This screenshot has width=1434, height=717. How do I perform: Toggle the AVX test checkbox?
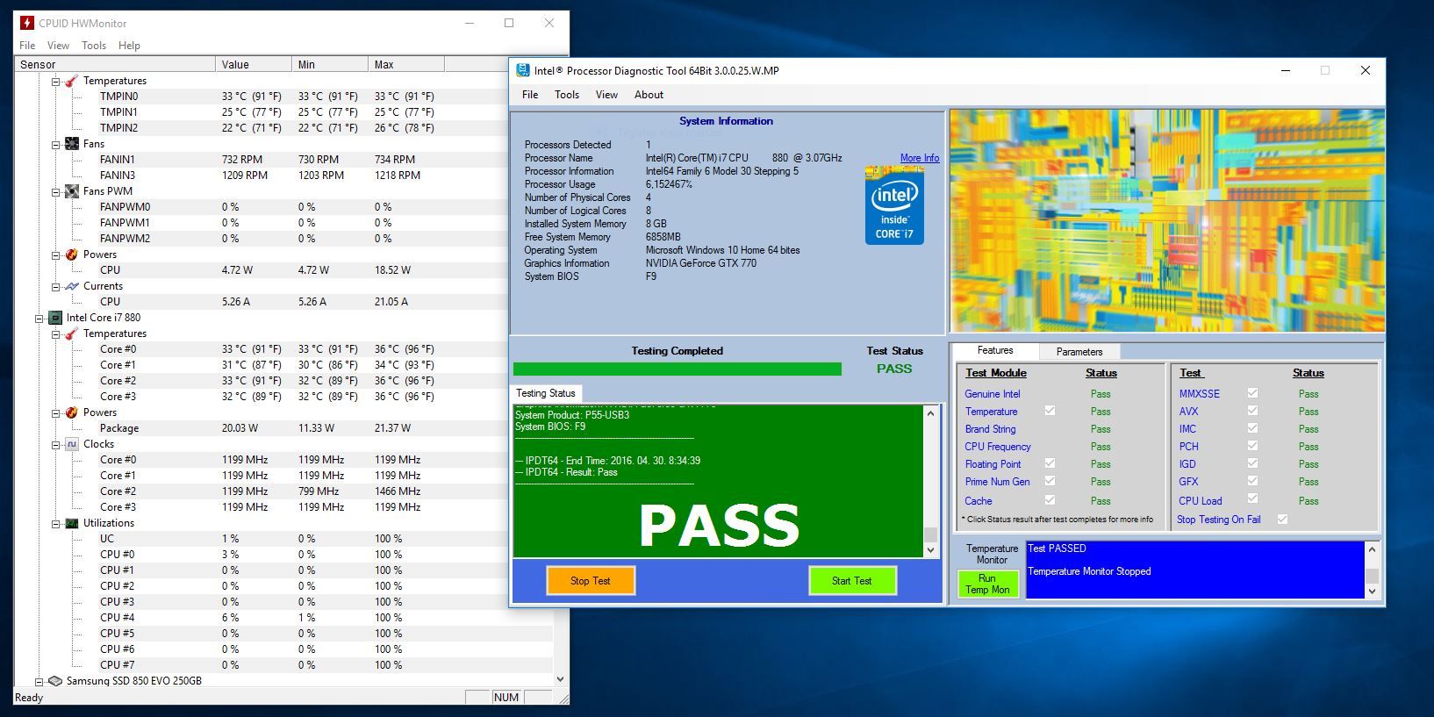click(x=1252, y=411)
